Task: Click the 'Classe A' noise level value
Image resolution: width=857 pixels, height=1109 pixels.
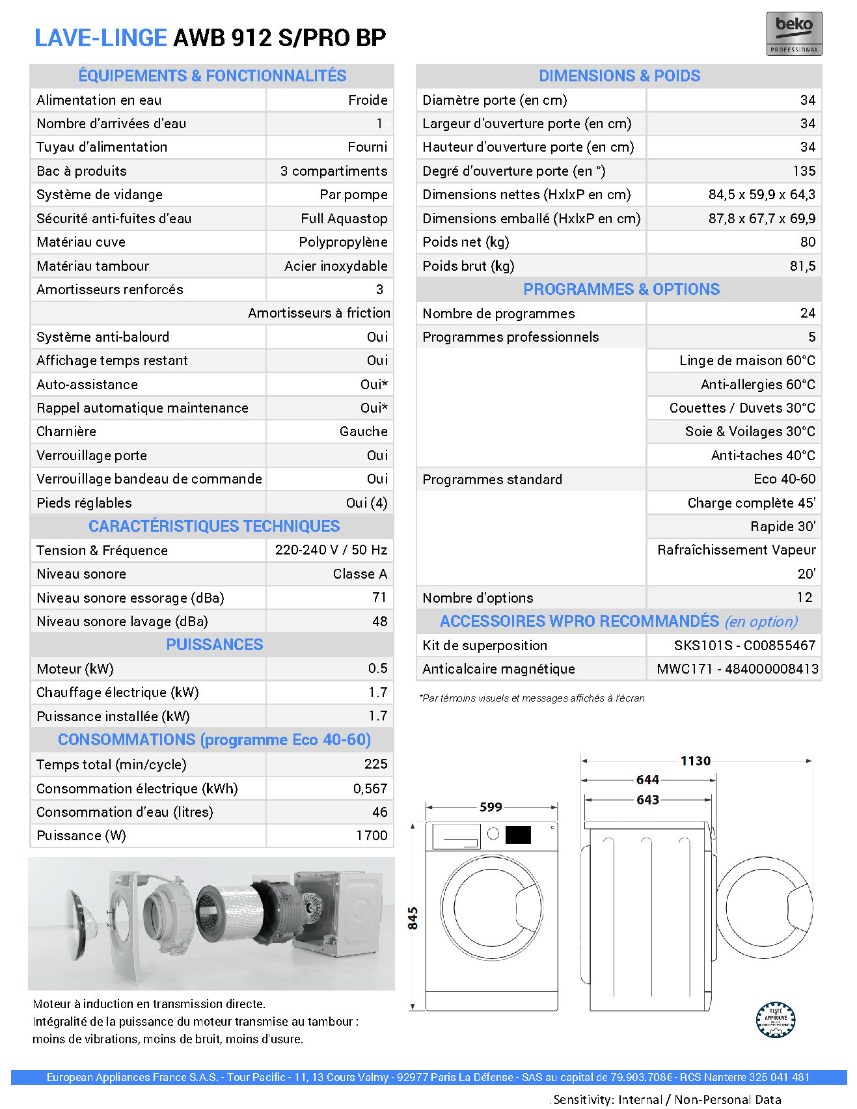Action: 360,574
